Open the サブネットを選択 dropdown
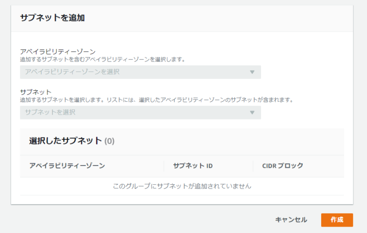Image resolution: width=367 pixels, height=233 pixels. [x=140, y=112]
